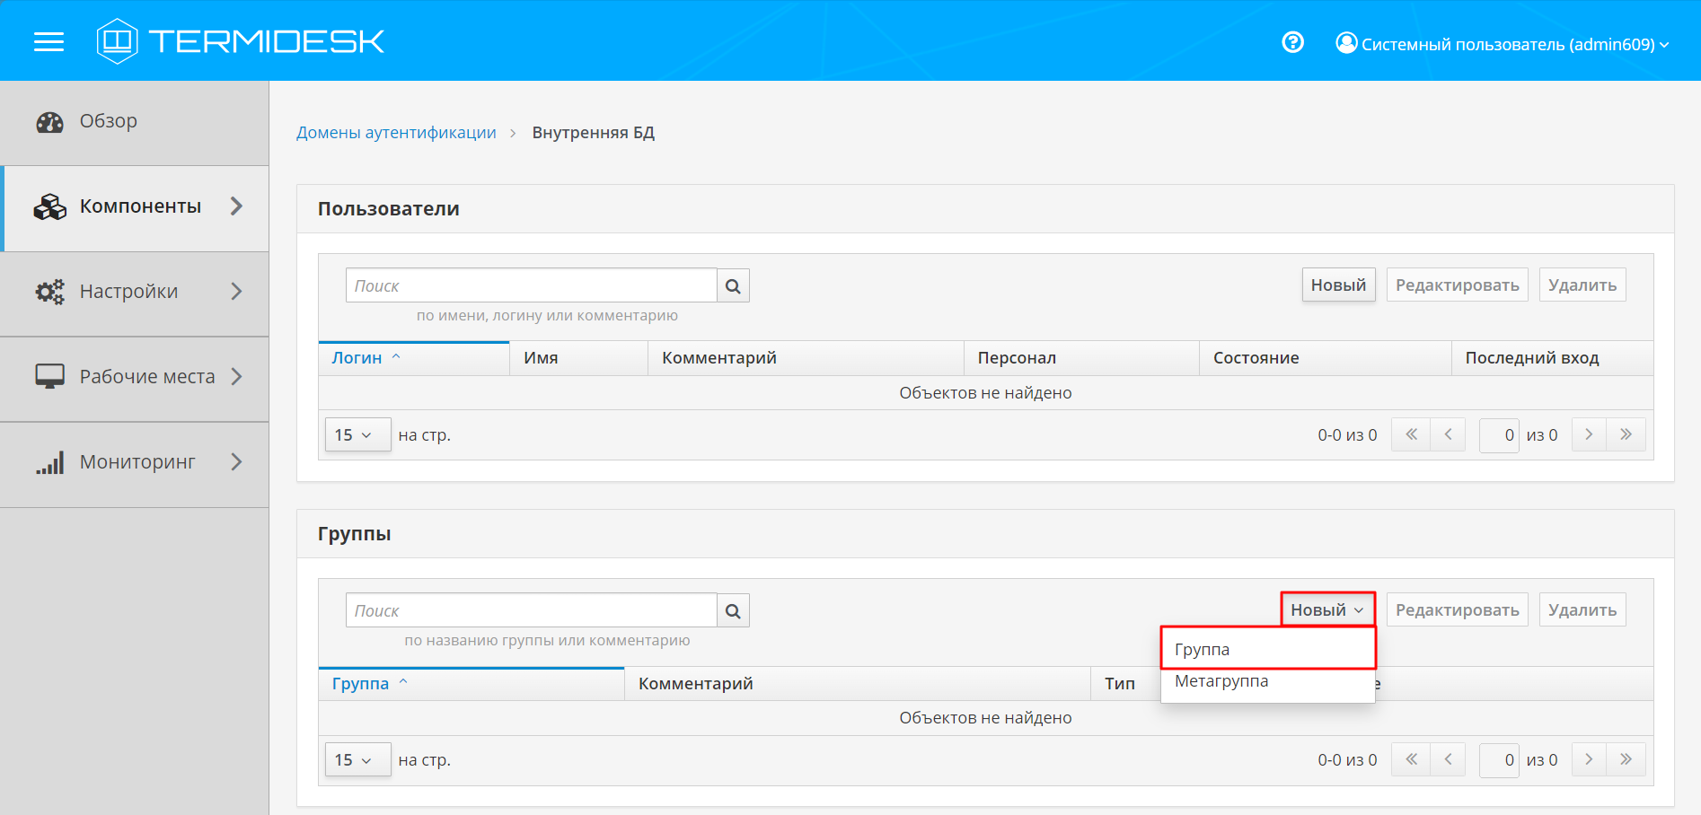Expand the Компоненты sidebar section
1701x815 pixels.
[140, 206]
